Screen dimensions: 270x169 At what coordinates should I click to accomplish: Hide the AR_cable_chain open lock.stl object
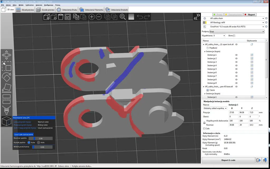click(x=236, y=44)
